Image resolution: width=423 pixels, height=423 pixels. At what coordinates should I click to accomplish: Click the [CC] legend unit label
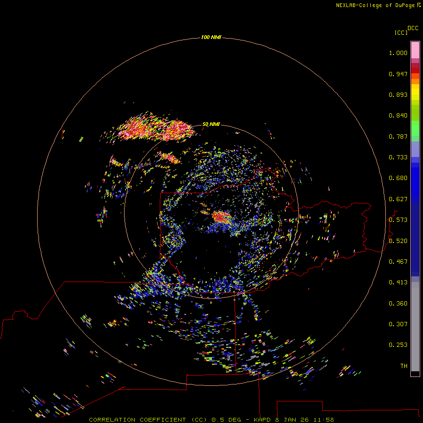(x=401, y=32)
